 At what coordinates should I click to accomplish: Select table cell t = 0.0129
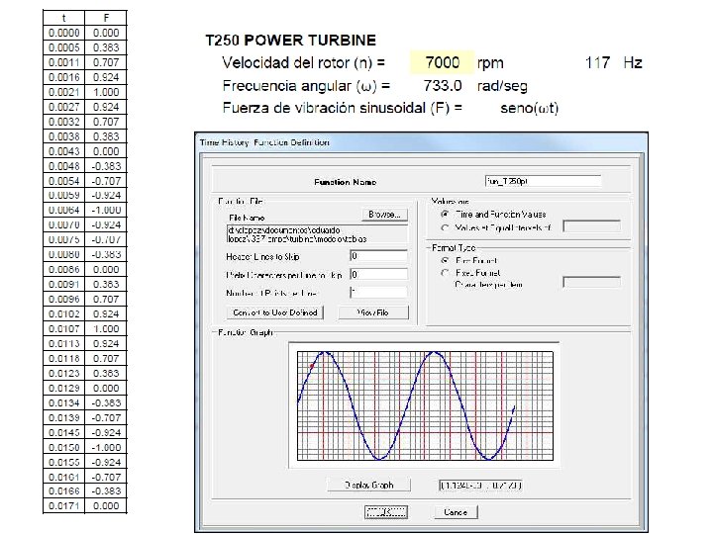coord(63,388)
